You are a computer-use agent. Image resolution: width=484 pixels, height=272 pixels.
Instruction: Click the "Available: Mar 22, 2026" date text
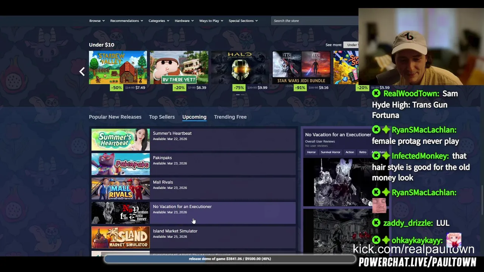pyautogui.click(x=170, y=139)
